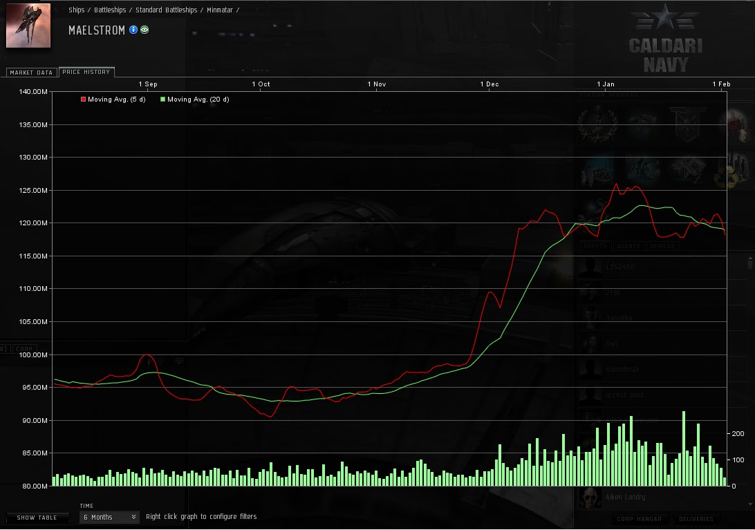Screen dimensions: 755x530
Task: Go to Ships breadcrumb category
Action: pyautogui.click(x=76, y=10)
